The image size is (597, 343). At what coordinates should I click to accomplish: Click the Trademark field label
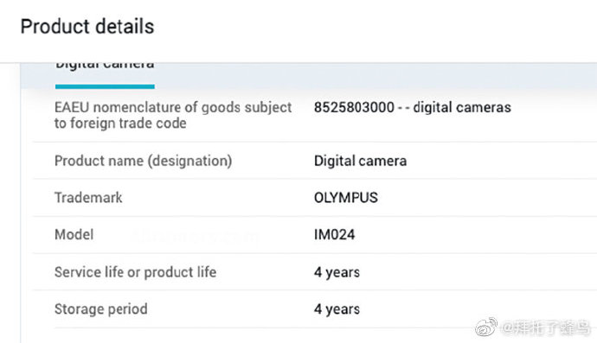[x=88, y=198]
